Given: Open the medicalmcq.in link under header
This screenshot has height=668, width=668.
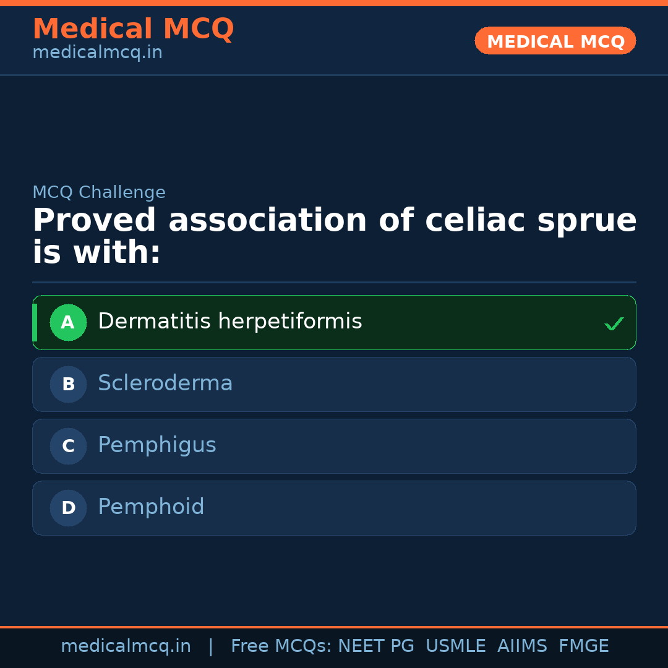Looking at the screenshot, I should pos(97,53).
